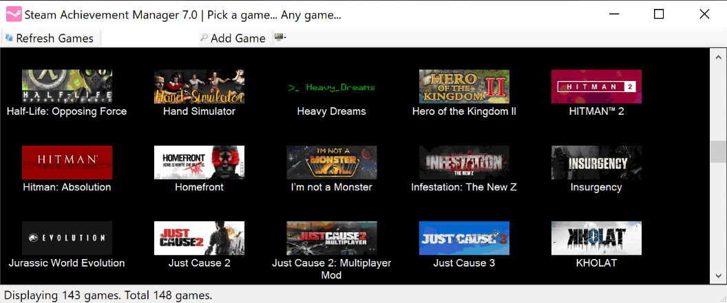The image size is (727, 303).
Task: Select Hero of the Kingdom II banner
Action: pyautogui.click(x=464, y=87)
